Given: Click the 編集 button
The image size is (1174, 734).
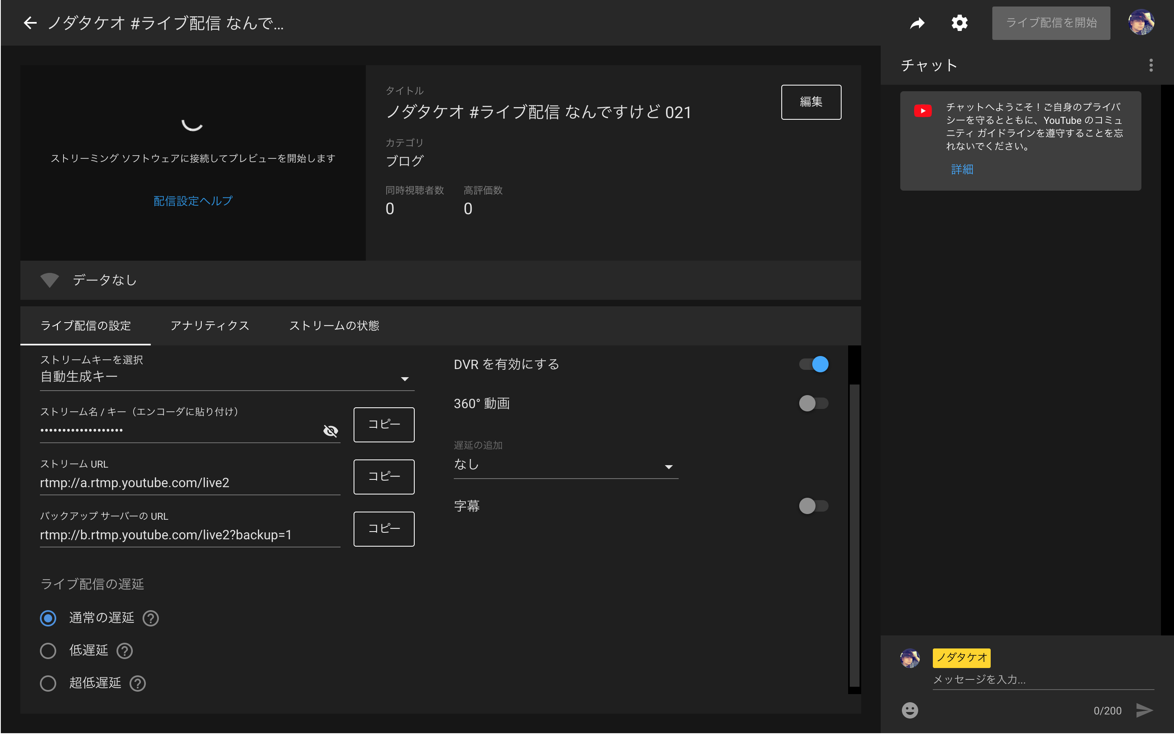Looking at the screenshot, I should 811,102.
